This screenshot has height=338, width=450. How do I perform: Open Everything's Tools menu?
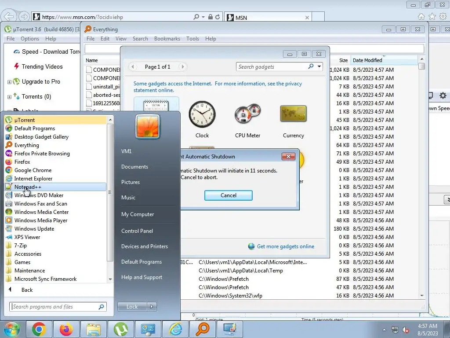point(192,39)
